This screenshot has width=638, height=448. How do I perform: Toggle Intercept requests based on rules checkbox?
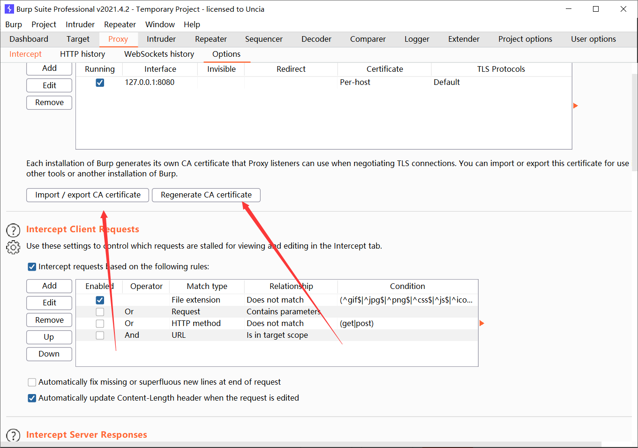pyautogui.click(x=32, y=267)
